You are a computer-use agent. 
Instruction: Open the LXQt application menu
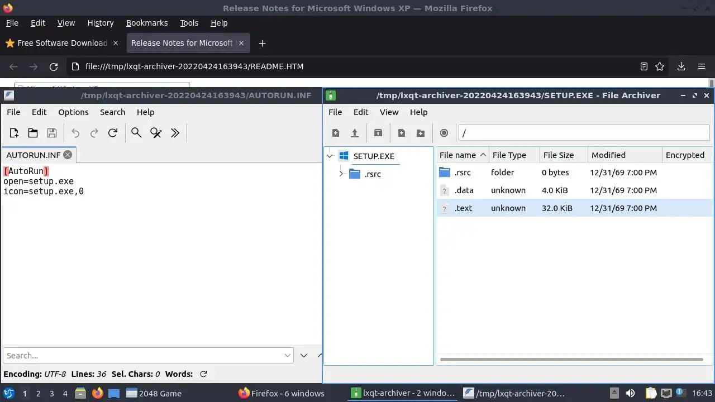pyautogui.click(x=9, y=393)
